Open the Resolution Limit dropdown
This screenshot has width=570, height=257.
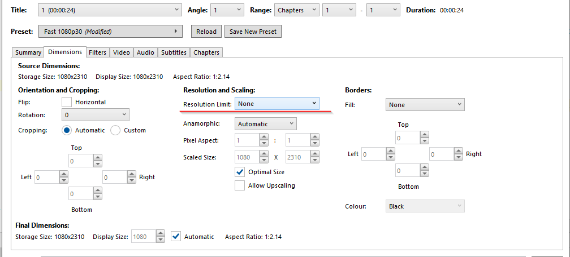coord(277,103)
